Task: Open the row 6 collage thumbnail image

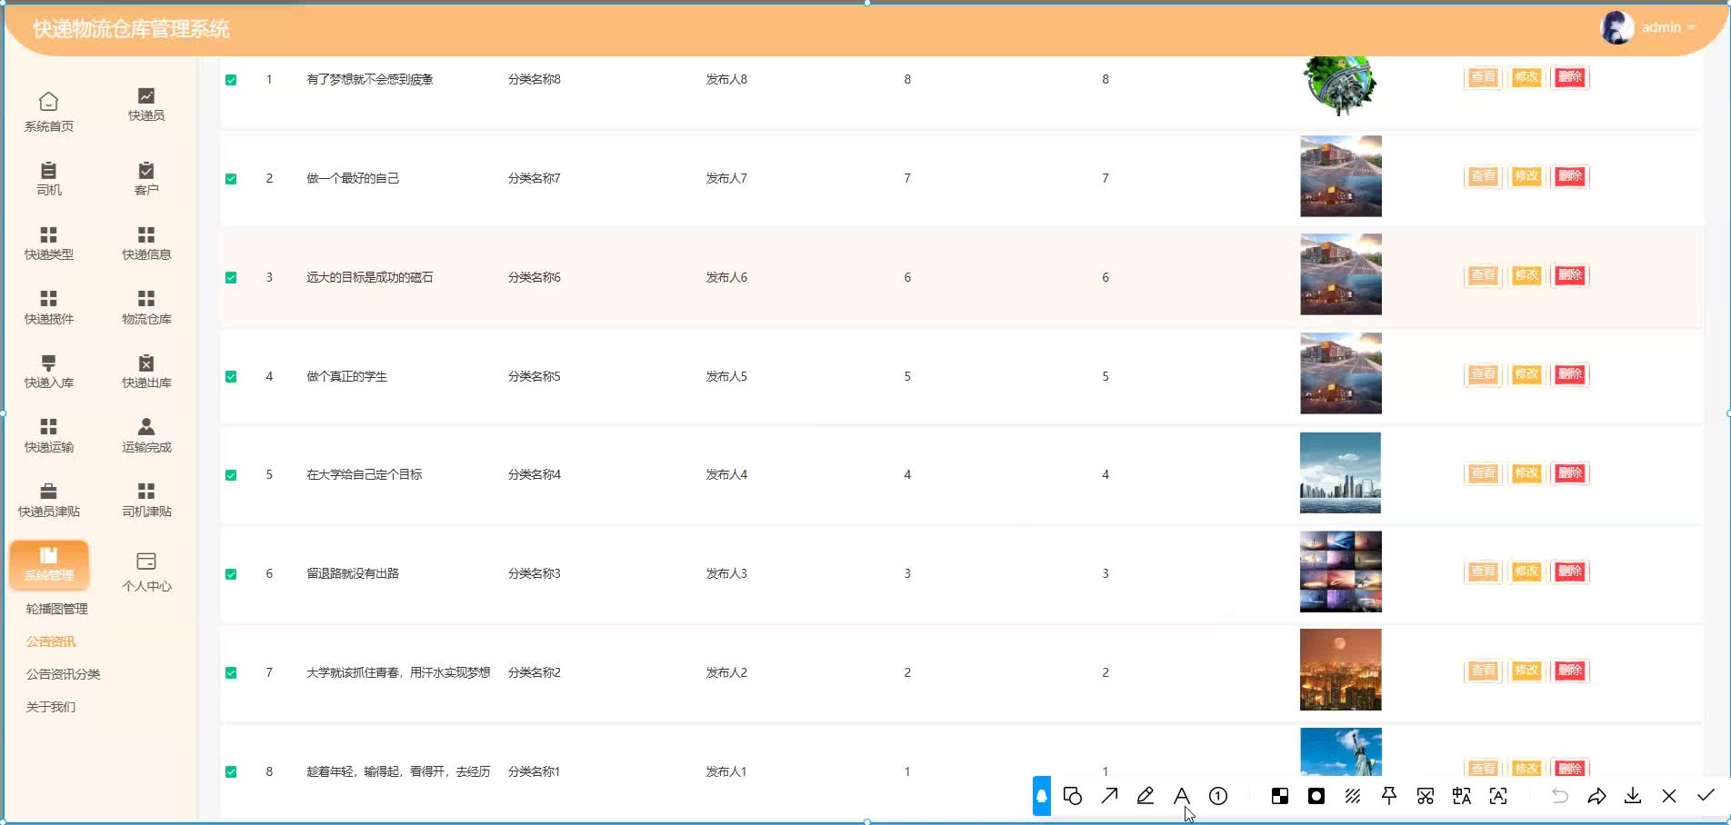Action: [x=1340, y=572]
